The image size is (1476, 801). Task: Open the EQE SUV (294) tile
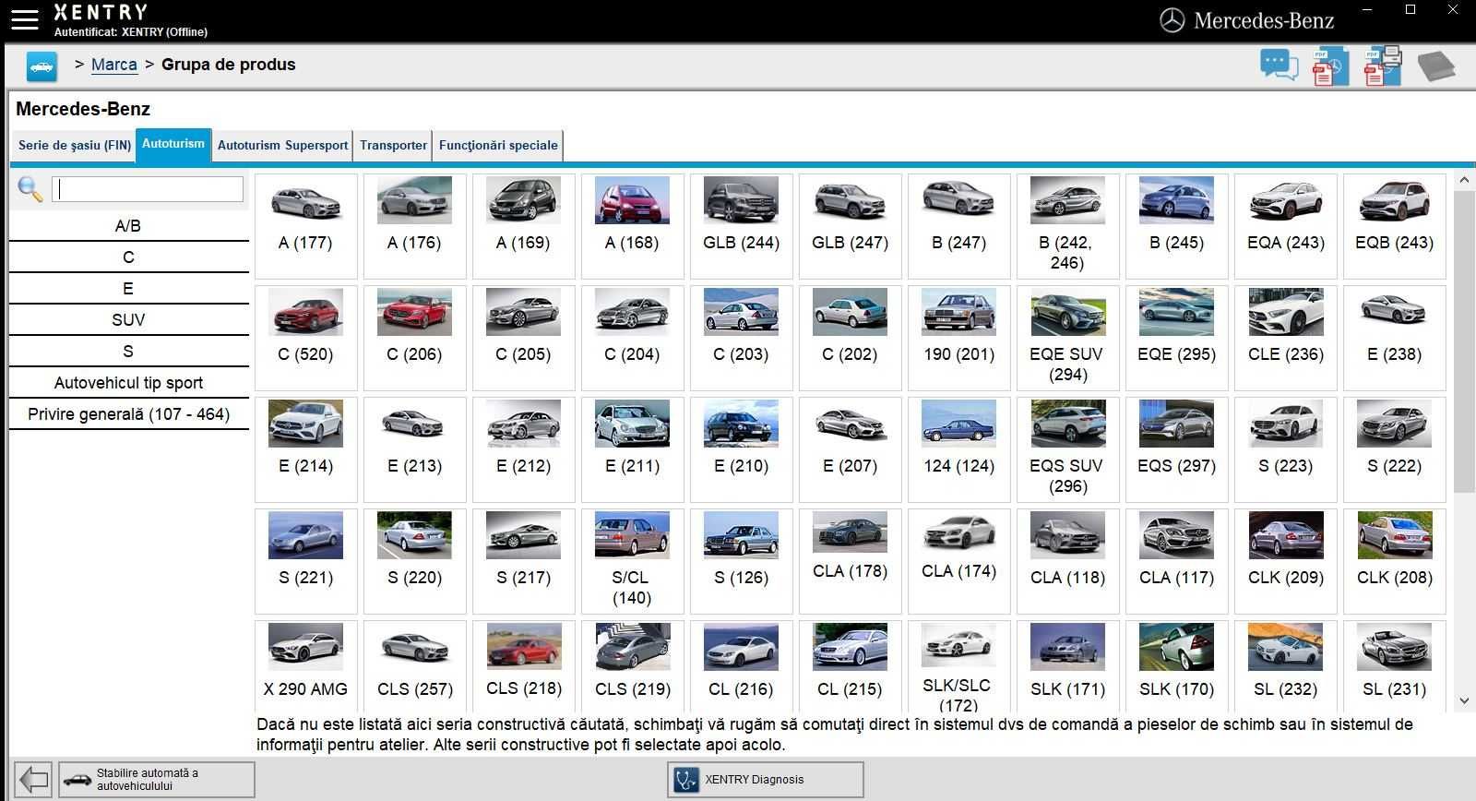point(1068,338)
